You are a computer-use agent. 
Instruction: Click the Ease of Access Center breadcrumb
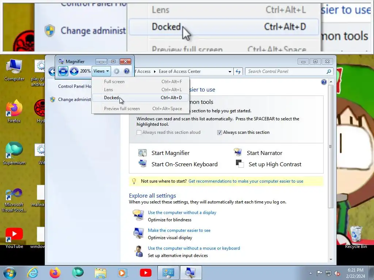click(x=180, y=71)
